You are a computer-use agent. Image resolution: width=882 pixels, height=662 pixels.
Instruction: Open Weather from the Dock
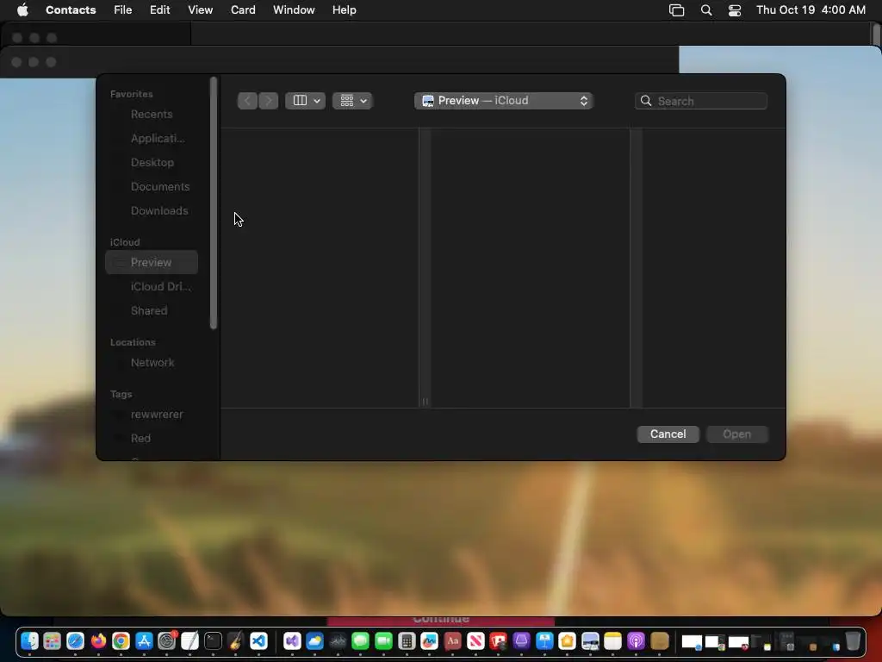point(315,641)
